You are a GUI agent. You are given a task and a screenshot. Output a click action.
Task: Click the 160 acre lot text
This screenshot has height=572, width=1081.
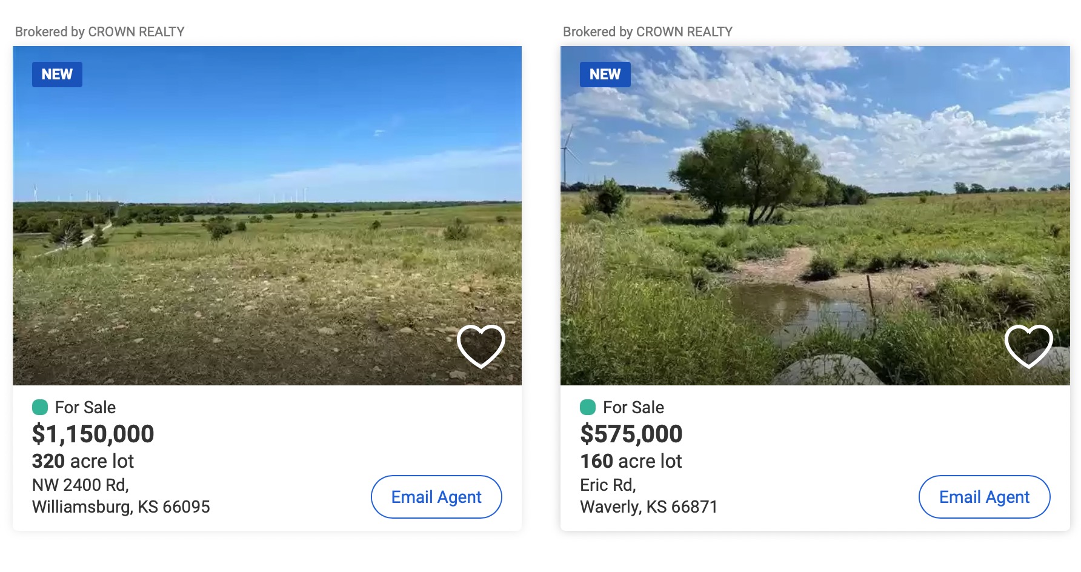[x=631, y=461]
